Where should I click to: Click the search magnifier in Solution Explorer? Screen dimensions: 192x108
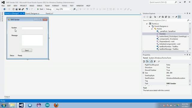[188, 20]
